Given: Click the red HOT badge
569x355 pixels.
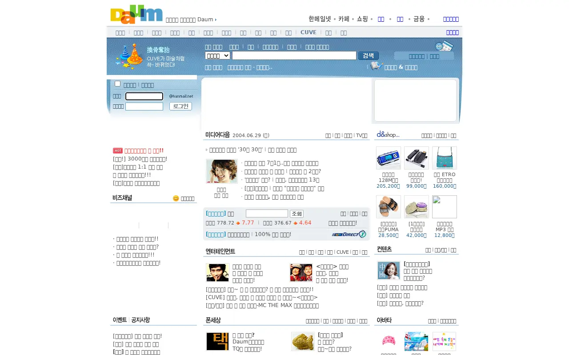Looking at the screenshot, I should [x=118, y=150].
